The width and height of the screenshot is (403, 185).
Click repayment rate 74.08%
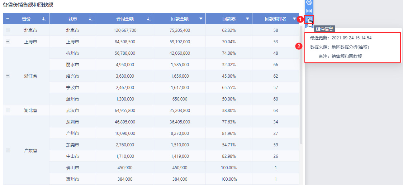point(229,53)
